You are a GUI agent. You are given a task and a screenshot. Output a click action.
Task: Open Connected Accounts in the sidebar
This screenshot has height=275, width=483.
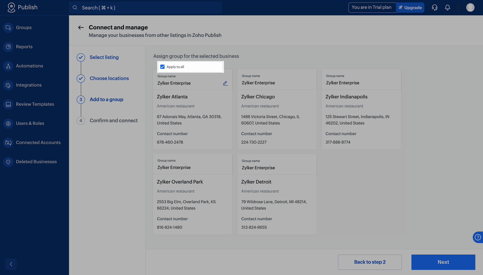pyautogui.click(x=38, y=143)
